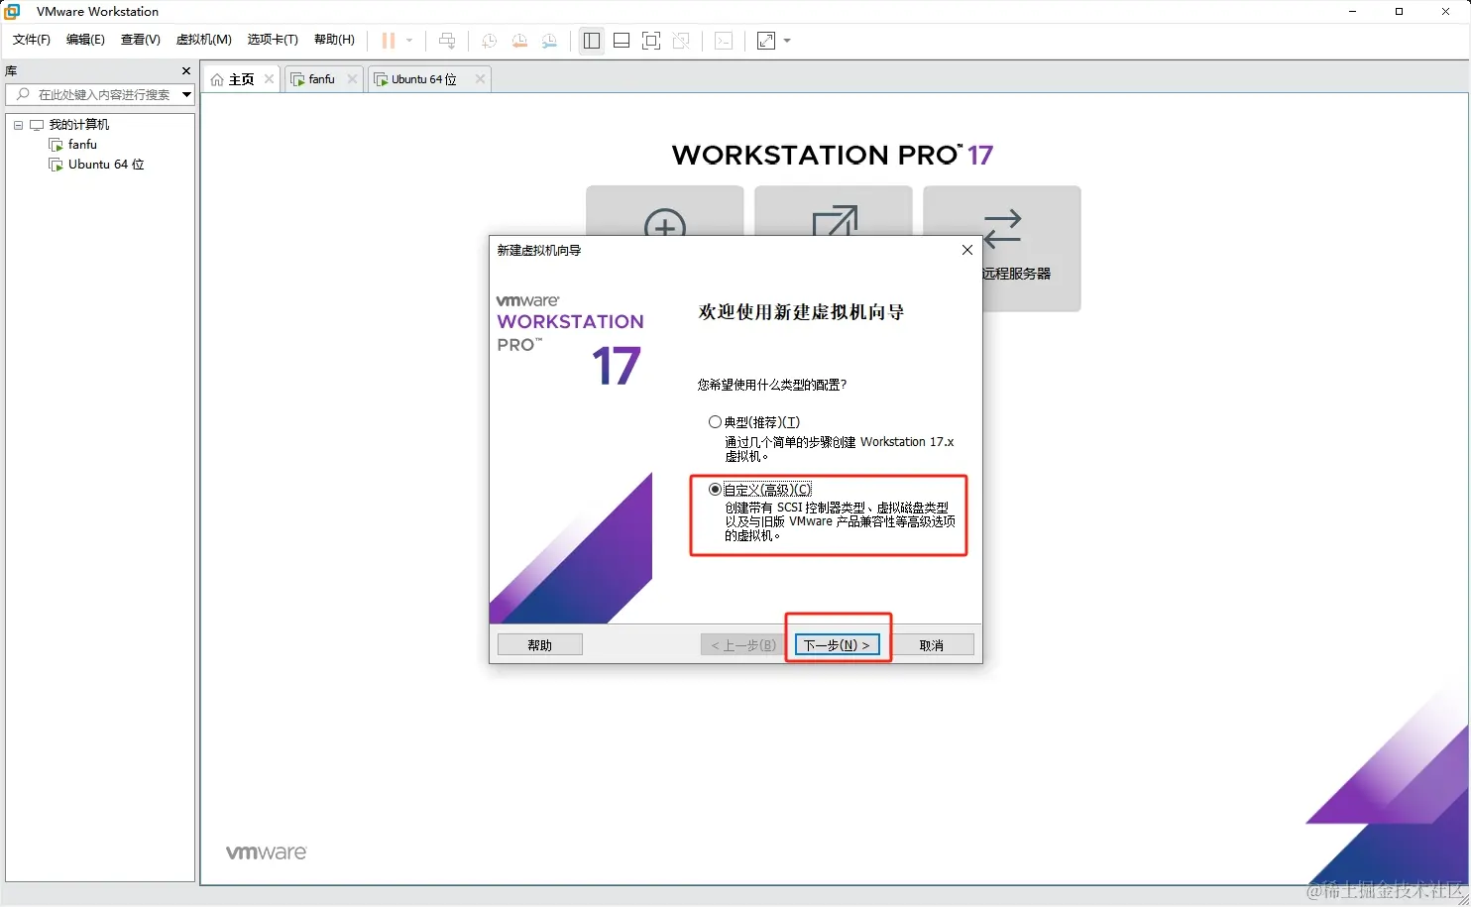Click the 帮助 button in wizard

[539, 645]
